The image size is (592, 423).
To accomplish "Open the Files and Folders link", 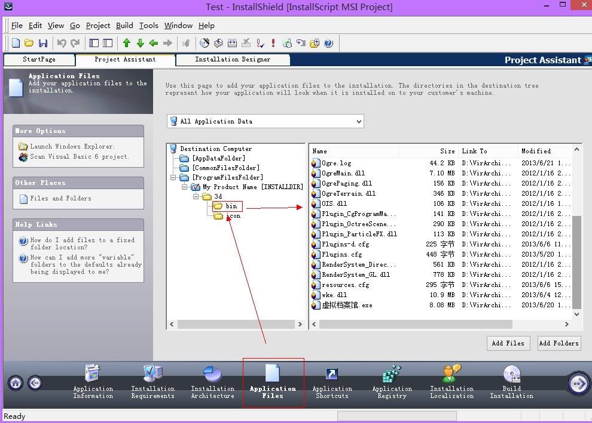I will click(x=60, y=198).
